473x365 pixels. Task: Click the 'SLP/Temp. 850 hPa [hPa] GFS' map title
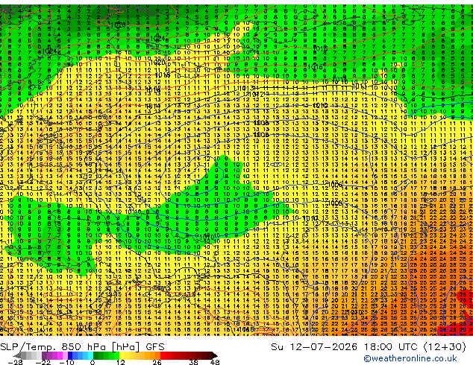[x=82, y=347]
